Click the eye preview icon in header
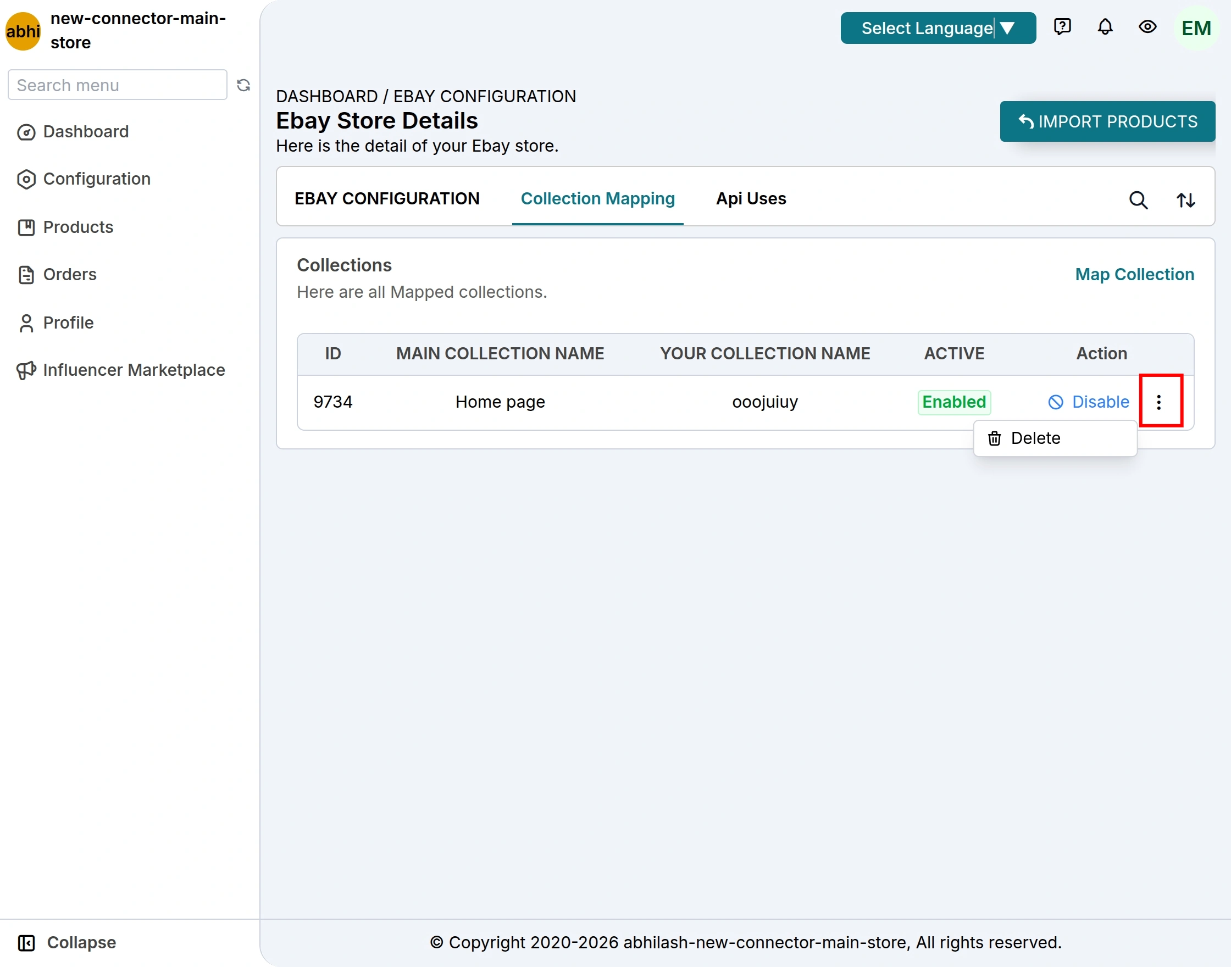The image size is (1231, 967). tap(1148, 26)
